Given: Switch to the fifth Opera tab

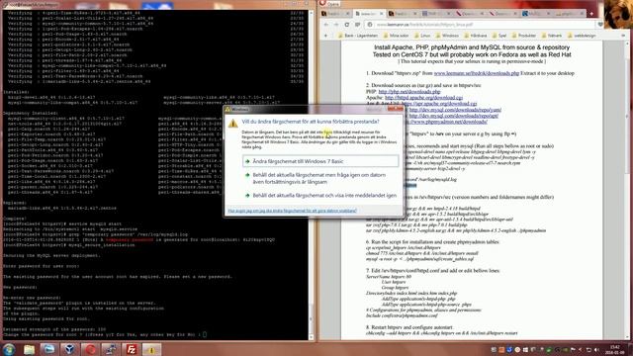Looking at the screenshot, I should pyautogui.click(x=469, y=13).
